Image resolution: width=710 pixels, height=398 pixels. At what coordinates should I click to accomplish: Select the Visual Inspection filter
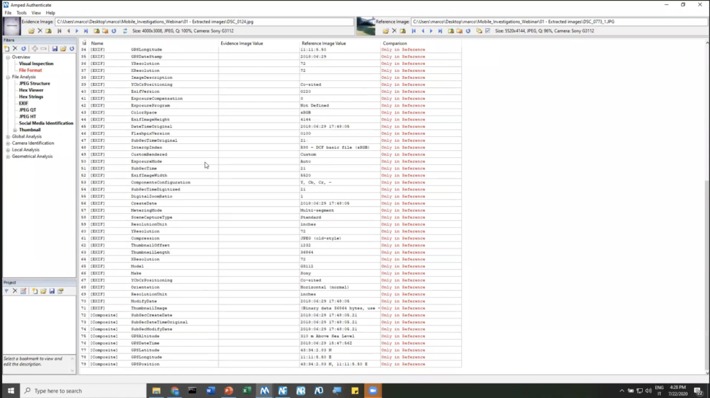(x=36, y=64)
